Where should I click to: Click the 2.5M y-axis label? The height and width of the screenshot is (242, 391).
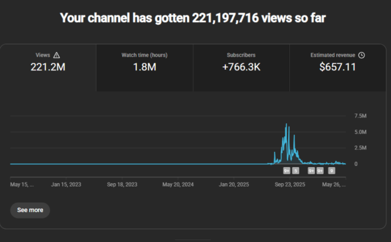360,147
